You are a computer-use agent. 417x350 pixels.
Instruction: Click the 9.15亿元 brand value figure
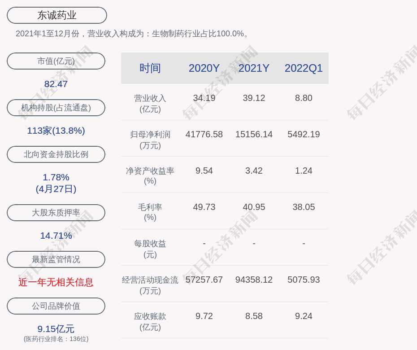click(x=56, y=329)
